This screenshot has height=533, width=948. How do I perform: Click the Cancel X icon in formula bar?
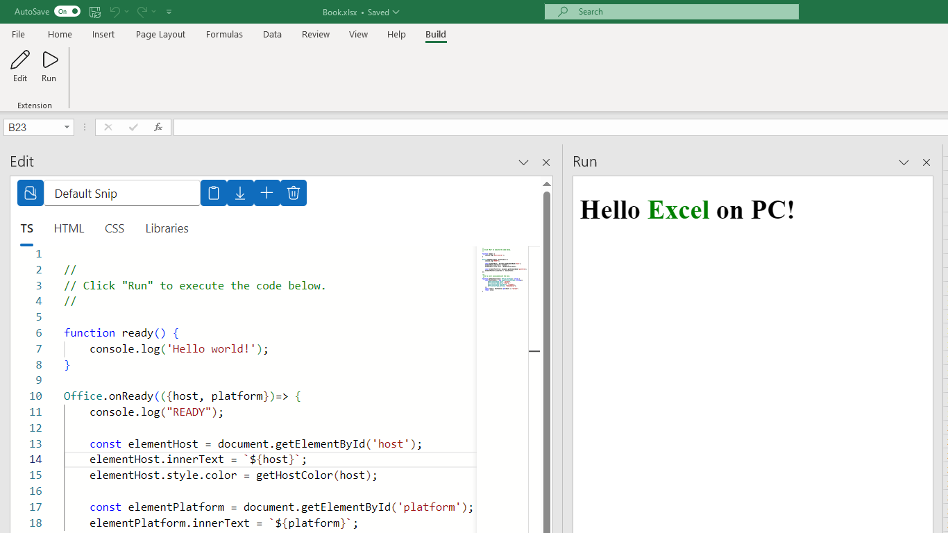[x=108, y=127]
